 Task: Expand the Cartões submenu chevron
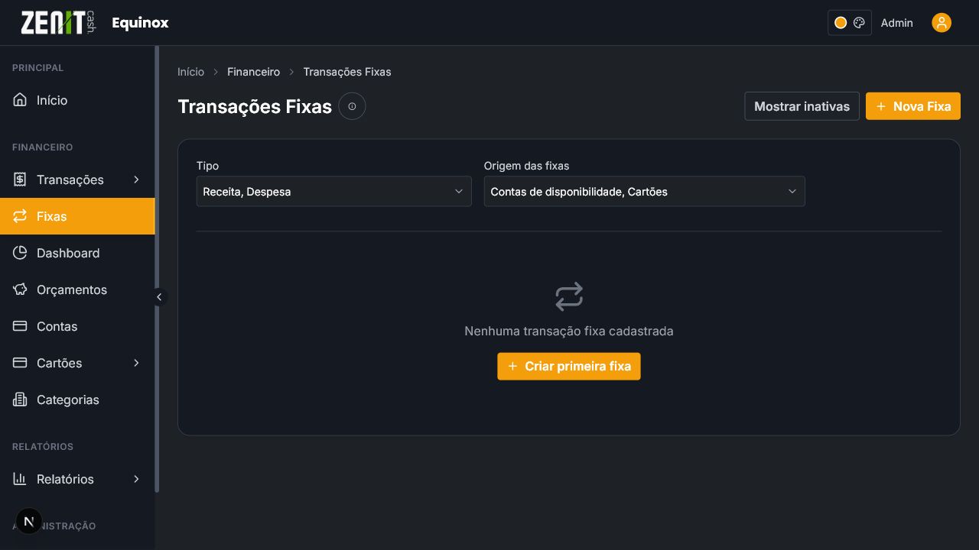click(x=136, y=363)
